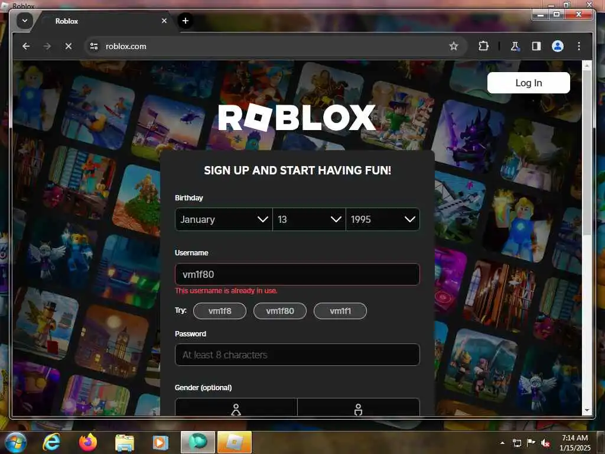Viewport: 605px width, 454px height.
Task: Open Chrome Labs flask icon
Action: [x=515, y=46]
